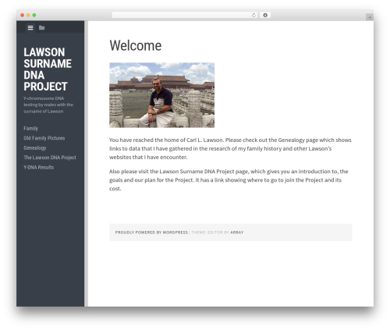
Task: Go to Old Family Pictures page
Action: (44, 138)
